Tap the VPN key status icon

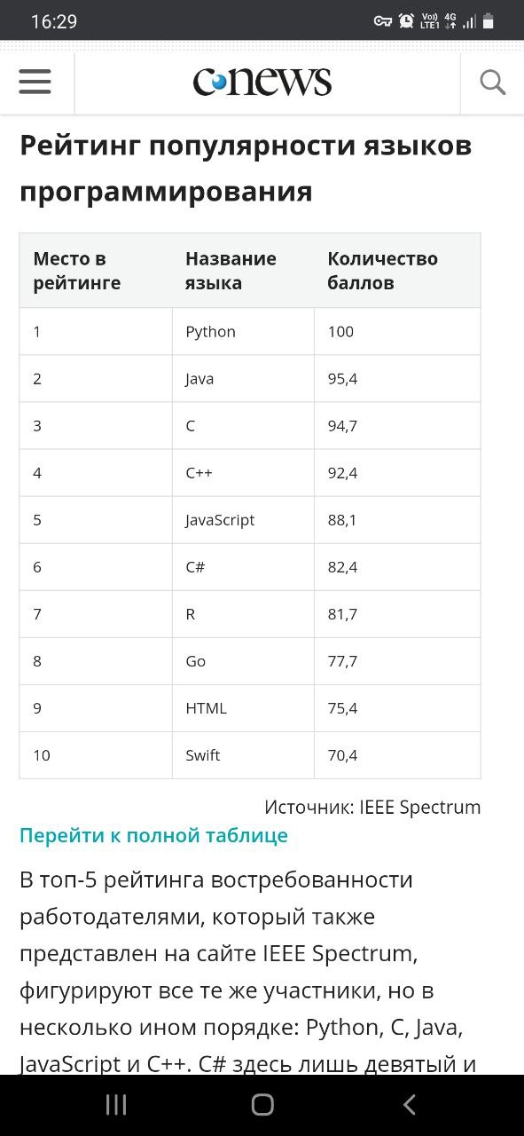pos(382,21)
